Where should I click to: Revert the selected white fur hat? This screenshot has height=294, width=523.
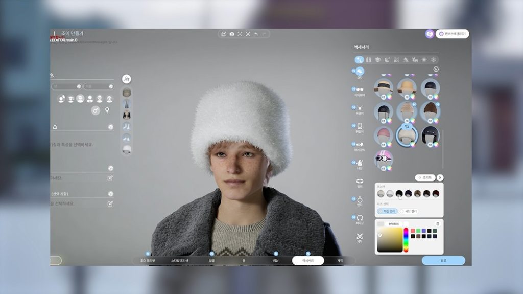pos(407,127)
